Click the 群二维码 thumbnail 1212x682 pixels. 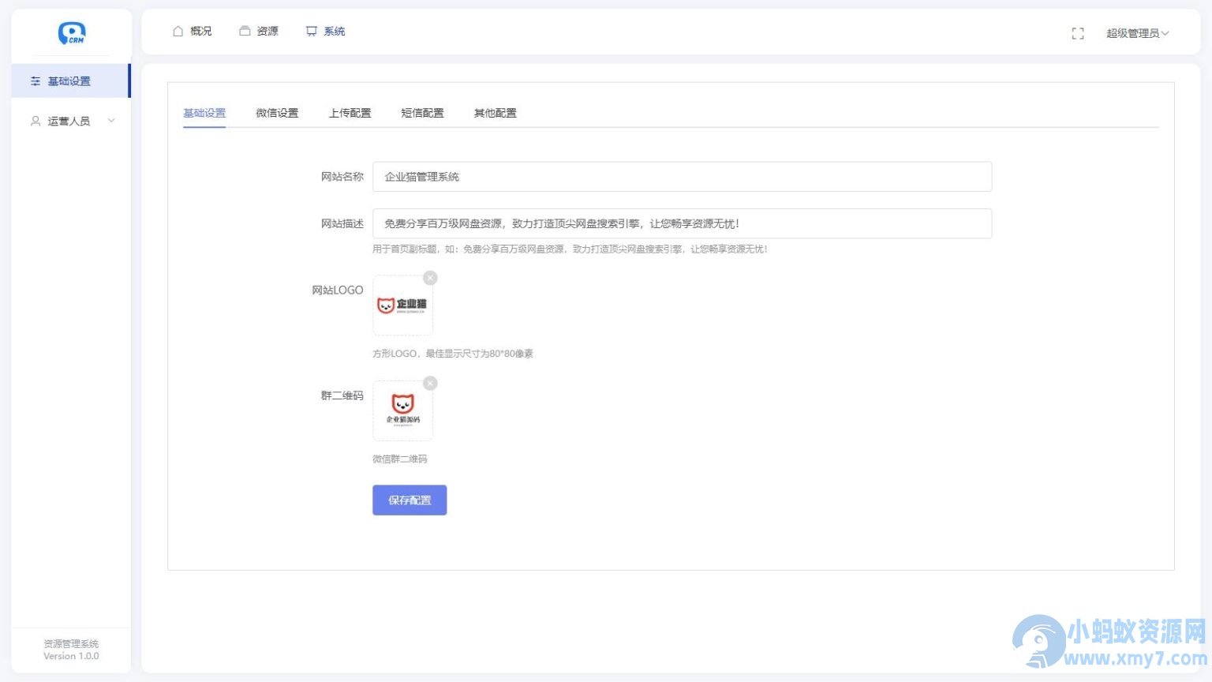402,410
